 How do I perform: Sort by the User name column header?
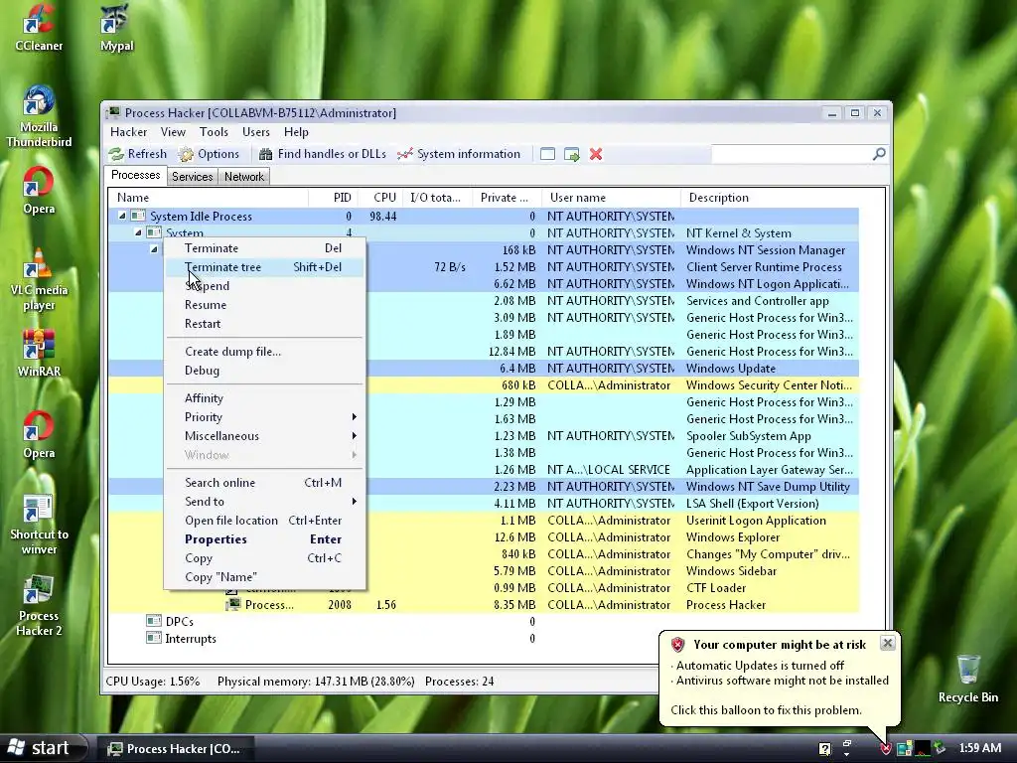point(611,198)
